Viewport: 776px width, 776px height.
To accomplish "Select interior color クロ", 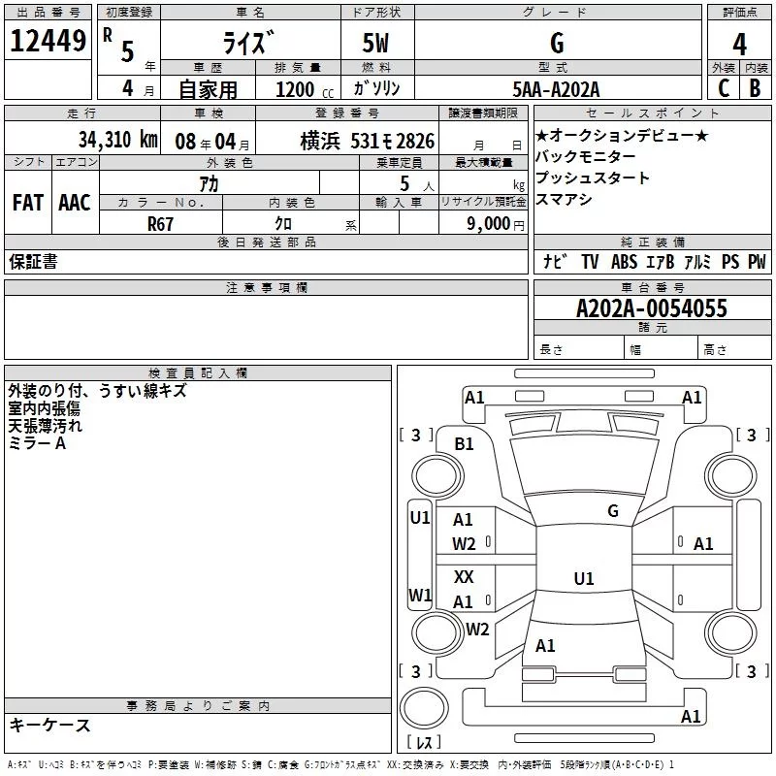I will pyautogui.click(x=283, y=224).
